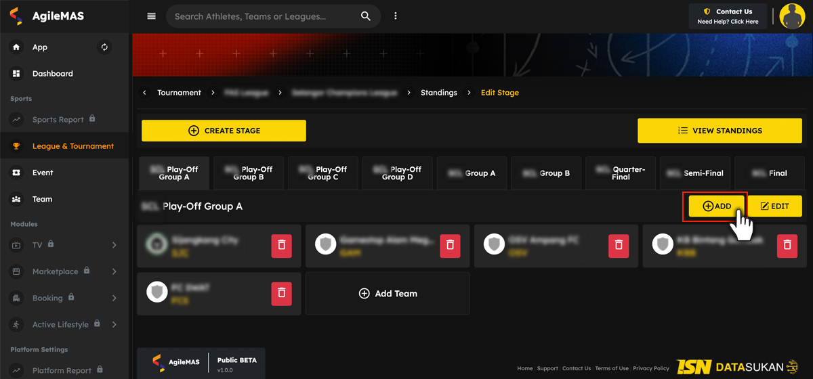Click the TV icon in sidebar
Viewport: 813px width, 379px height.
16,245
